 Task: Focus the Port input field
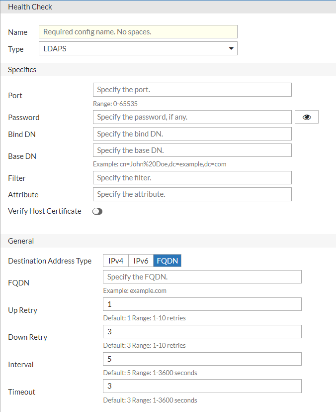point(192,90)
